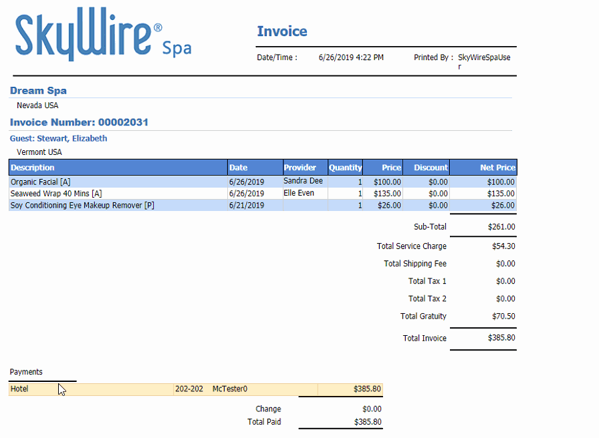Viewport: 599px width, 438px height.
Task: Click Invoice Number 00002031 heading
Action: click(x=79, y=122)
